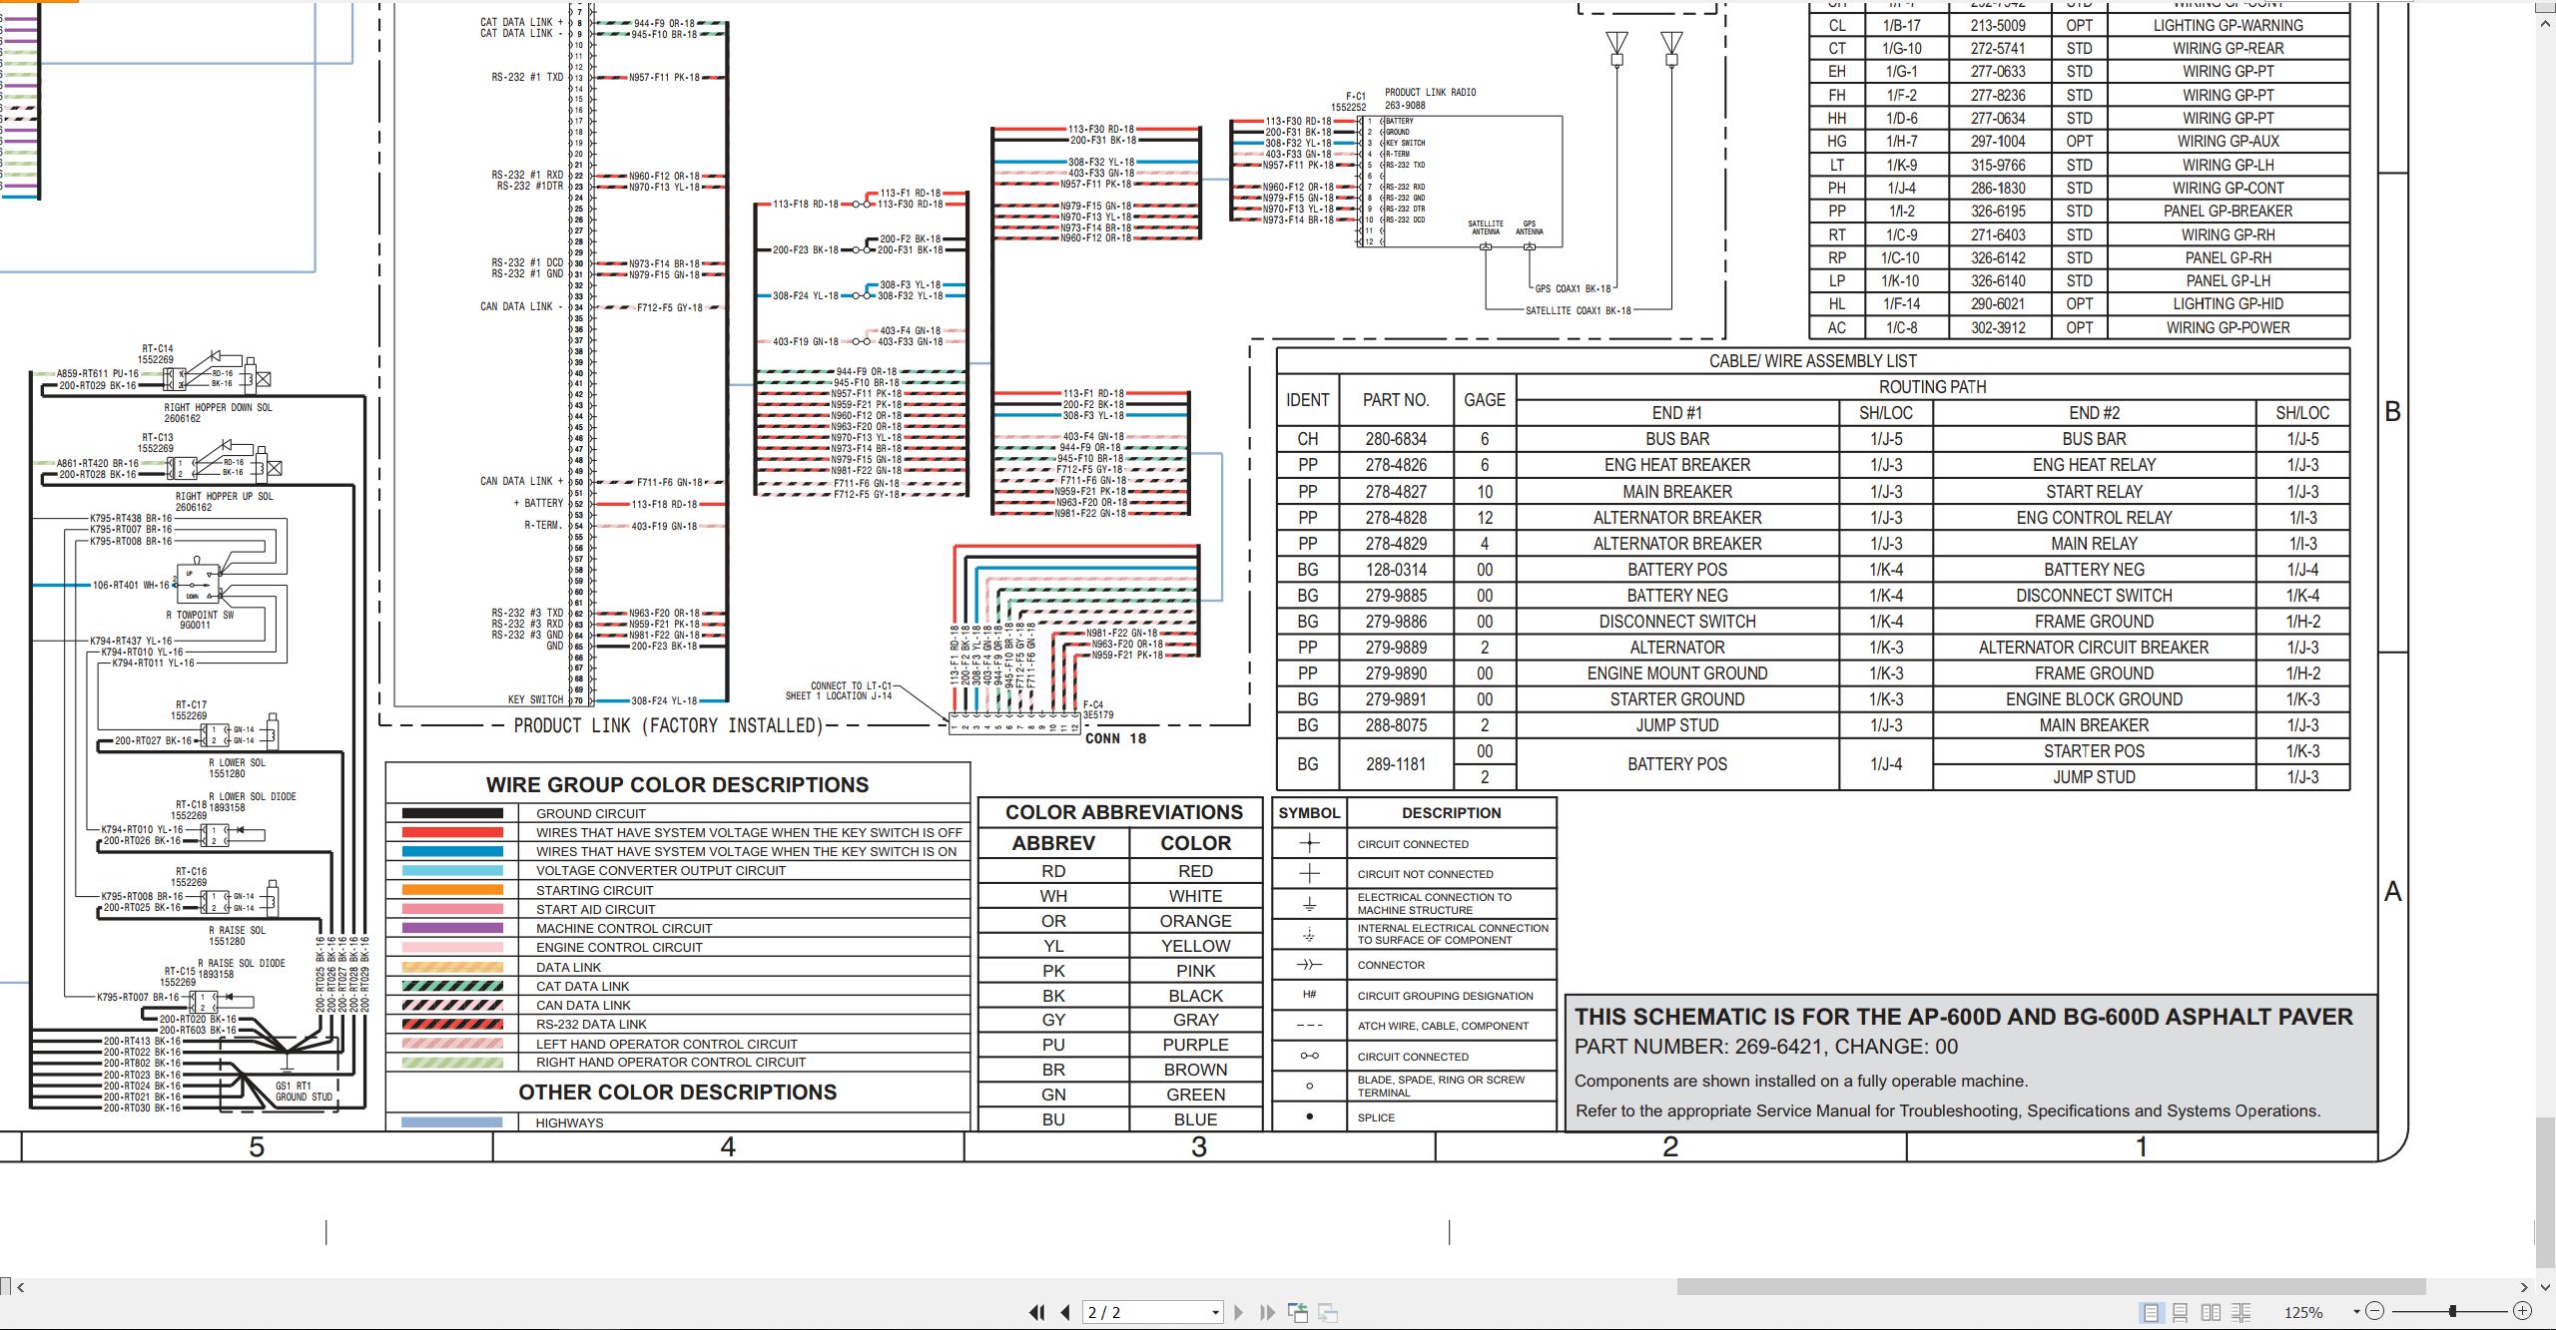
Task: Switch to facing pages layout
Action: (x=2211, y=1312)
